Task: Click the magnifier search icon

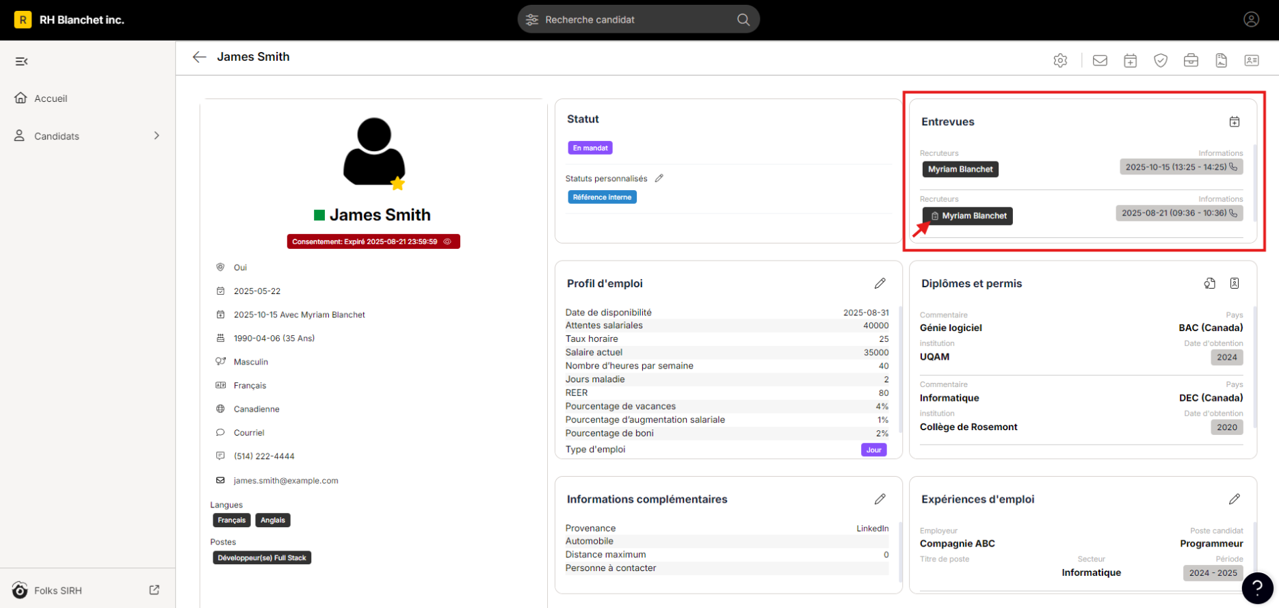Action: 743,20
